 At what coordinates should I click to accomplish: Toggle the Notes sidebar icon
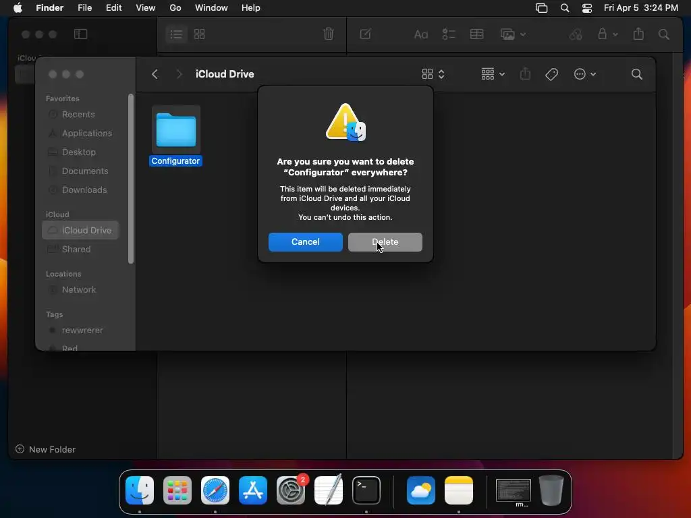pyautogui.click(x=81, y=34)
